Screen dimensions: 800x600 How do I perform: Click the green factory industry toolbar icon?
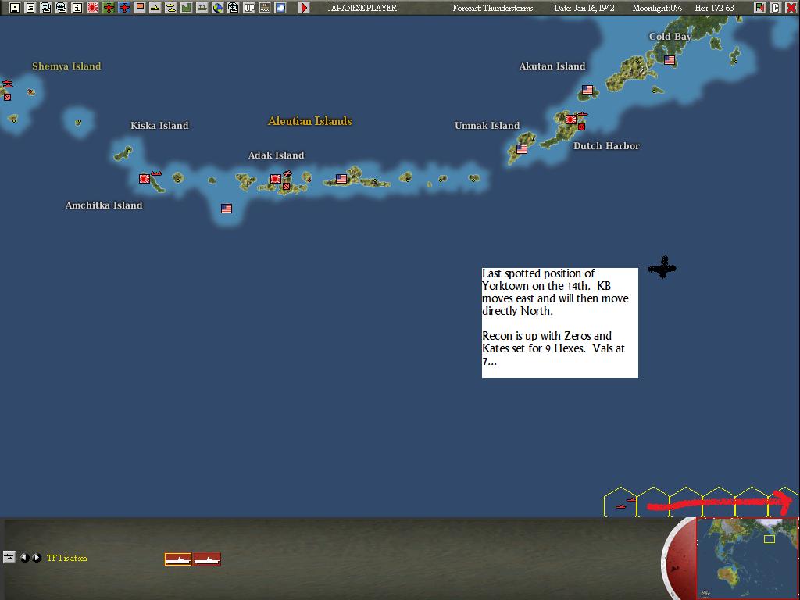pos(186,8)
